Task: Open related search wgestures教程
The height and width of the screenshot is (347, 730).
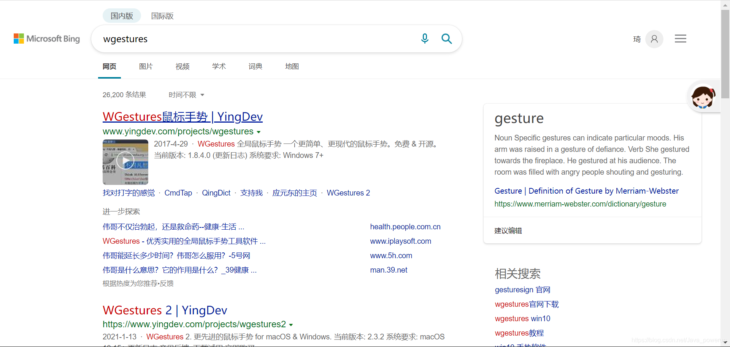Action: (519, 333)
